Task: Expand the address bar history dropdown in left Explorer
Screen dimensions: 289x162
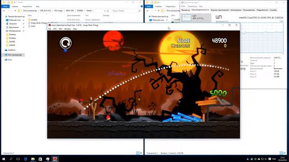Action: (x=105, y=11)
